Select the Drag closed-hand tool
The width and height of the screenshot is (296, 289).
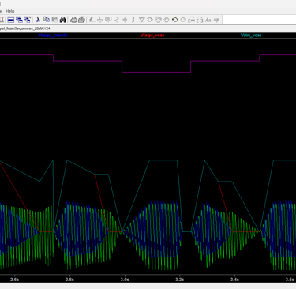[x=167, y=20]
